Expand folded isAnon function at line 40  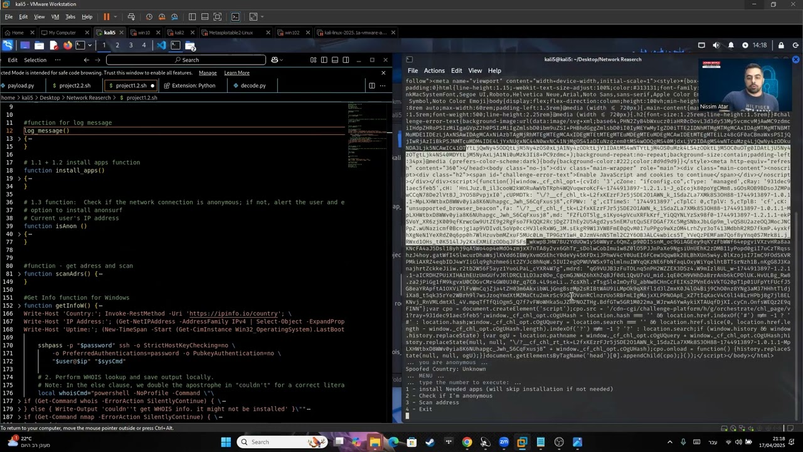pyautogui.click(x=19, y=234)
